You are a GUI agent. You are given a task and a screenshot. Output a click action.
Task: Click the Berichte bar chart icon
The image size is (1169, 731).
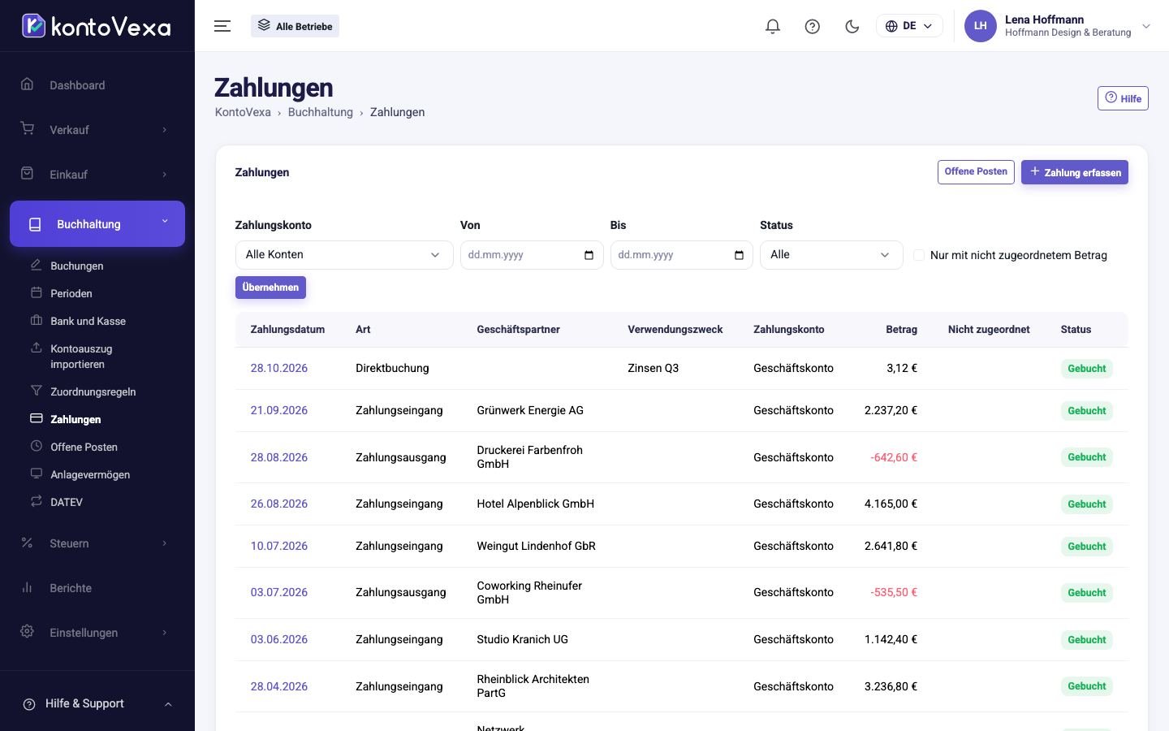point(28,587)
